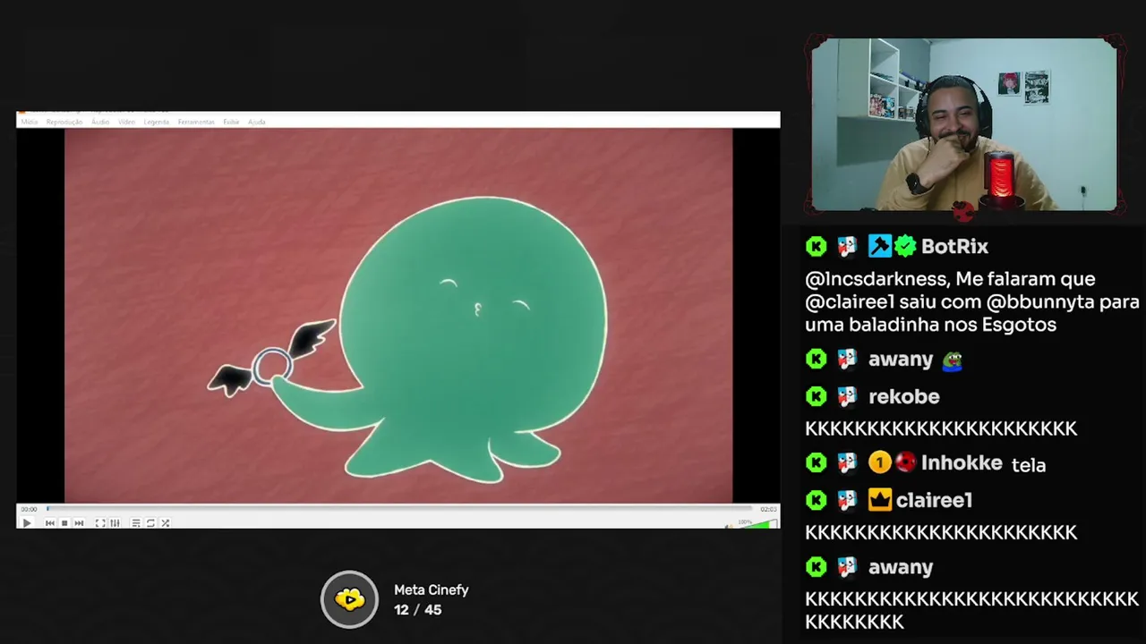
Task: Click the Kick badge beside last awany
Action: tap(816, 566)
